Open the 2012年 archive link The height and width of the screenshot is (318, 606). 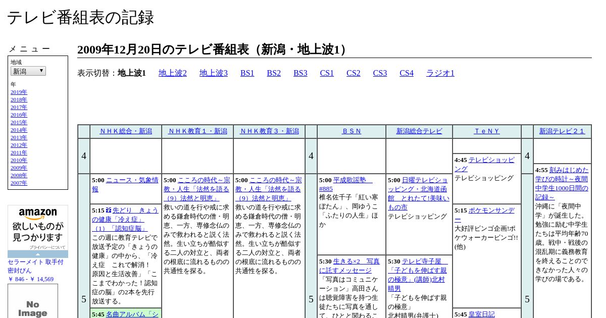point(19,145)
